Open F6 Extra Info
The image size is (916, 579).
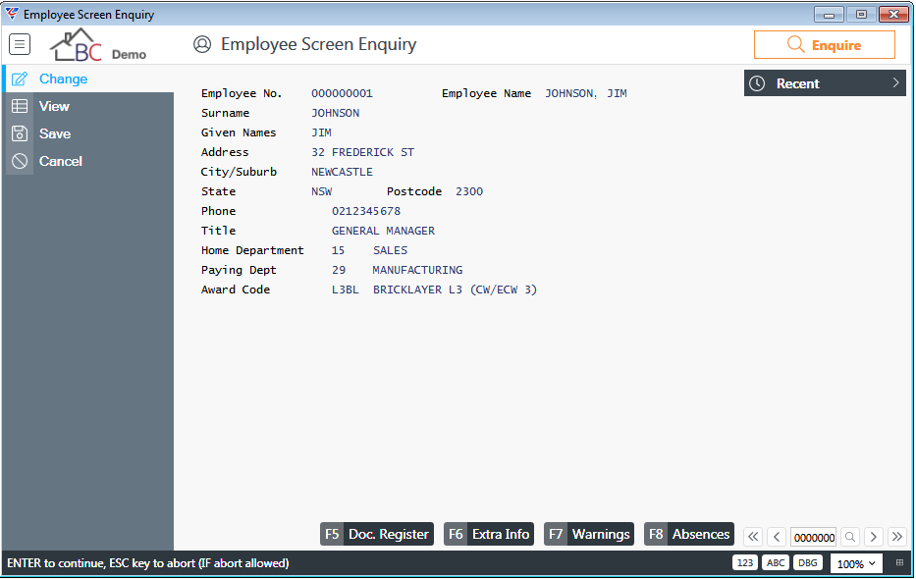[489, 534]
